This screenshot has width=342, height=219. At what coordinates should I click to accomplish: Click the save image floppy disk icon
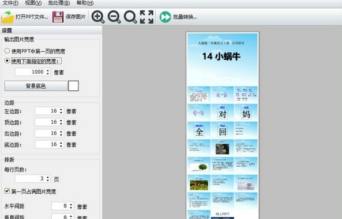click(58, 17)
